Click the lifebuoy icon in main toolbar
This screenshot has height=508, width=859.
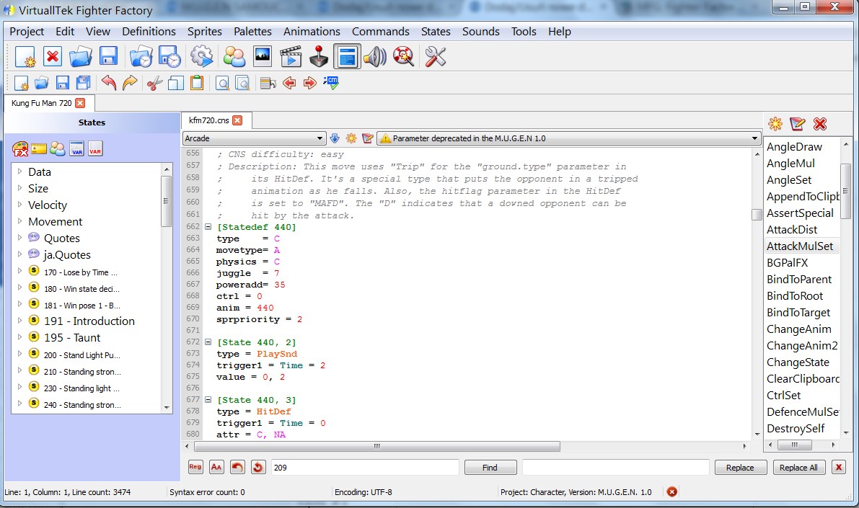pos(404,57)
